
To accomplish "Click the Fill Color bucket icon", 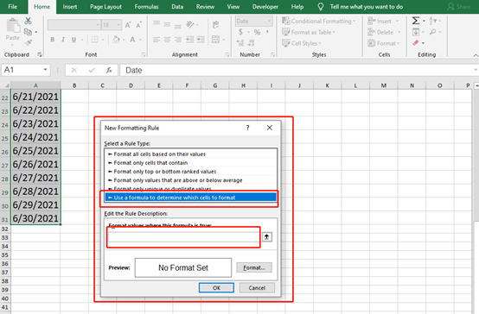I will point(116,40).
